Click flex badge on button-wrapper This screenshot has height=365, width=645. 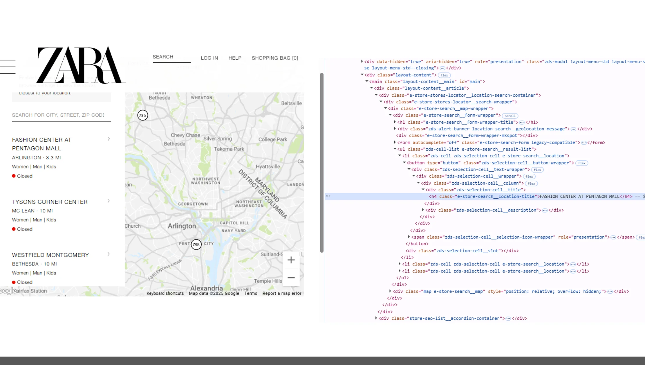pyautogui.click(x=581, y=163)
